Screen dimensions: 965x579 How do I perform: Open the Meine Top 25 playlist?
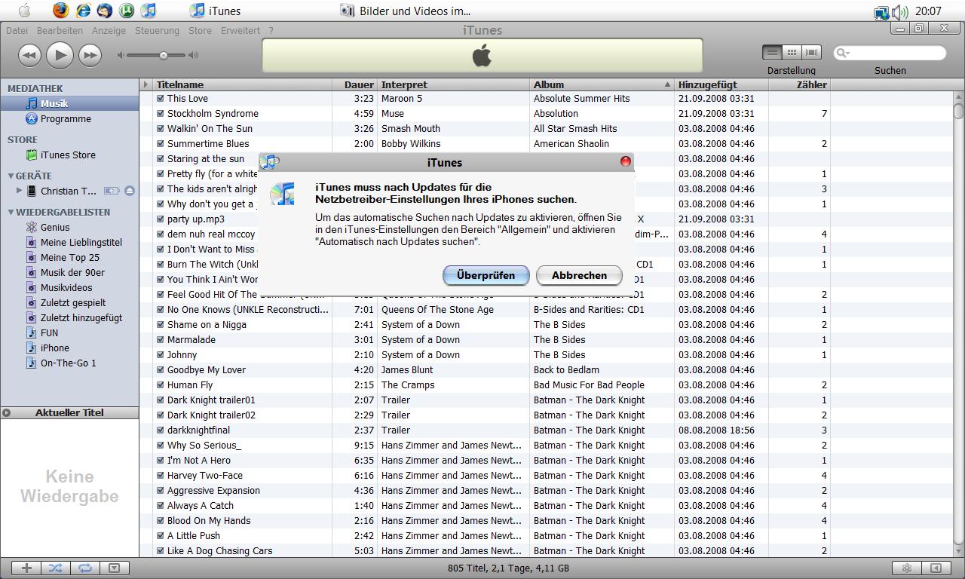[69, 257]
